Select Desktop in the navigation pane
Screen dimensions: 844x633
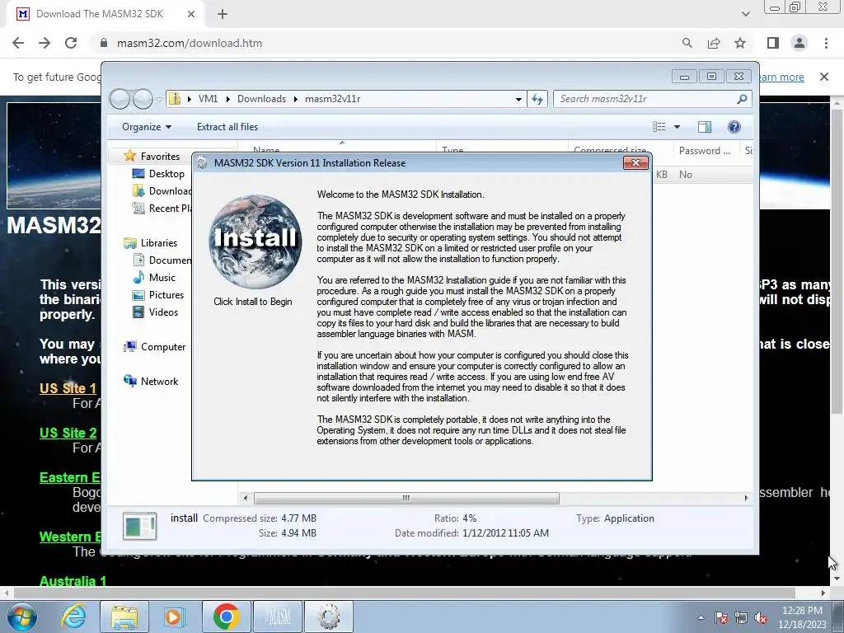[166, 174]
